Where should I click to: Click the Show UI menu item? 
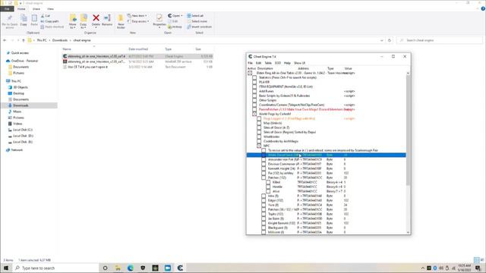[299, 63]
